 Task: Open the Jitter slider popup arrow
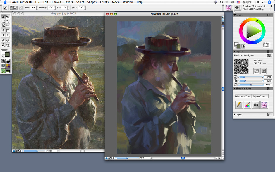85,8
